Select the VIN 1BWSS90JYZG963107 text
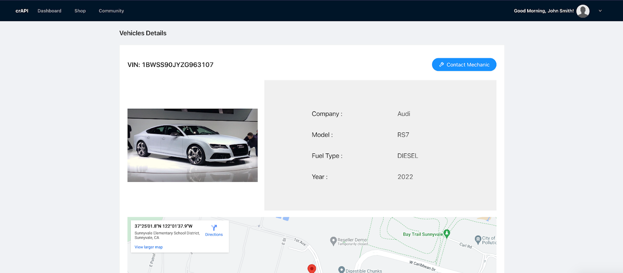The width and height of the screenshot is (623, 273). (x=171, y=65)
